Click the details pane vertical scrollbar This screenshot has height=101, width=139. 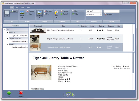[133, 63]
